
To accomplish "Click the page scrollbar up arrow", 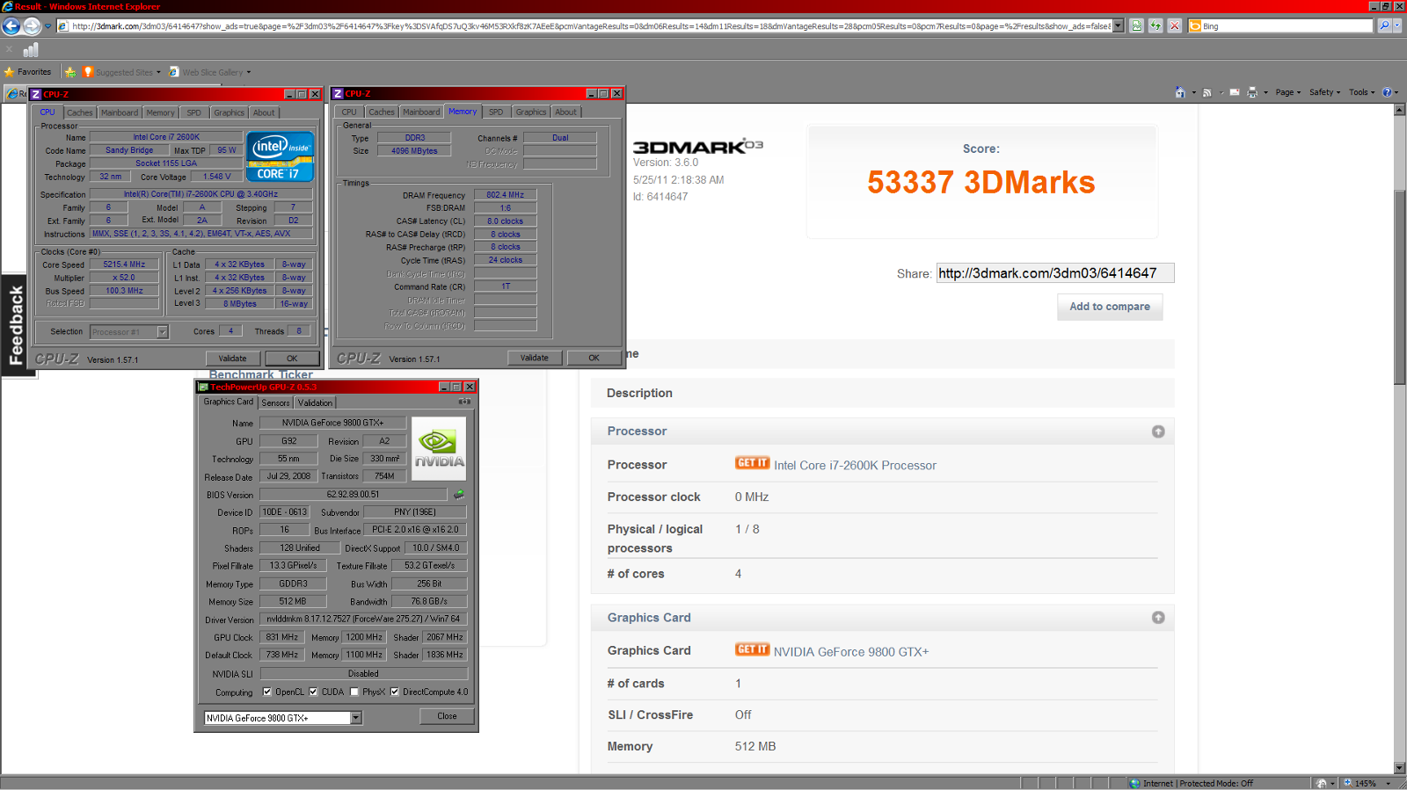I will point(1400,111).
